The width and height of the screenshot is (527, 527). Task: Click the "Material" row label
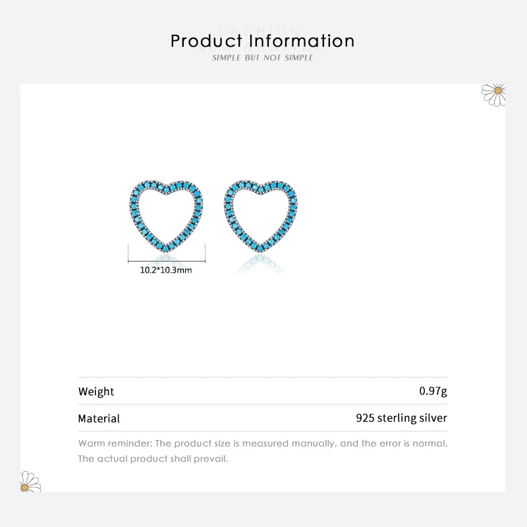pyautogui.click(x=99, y=418)
